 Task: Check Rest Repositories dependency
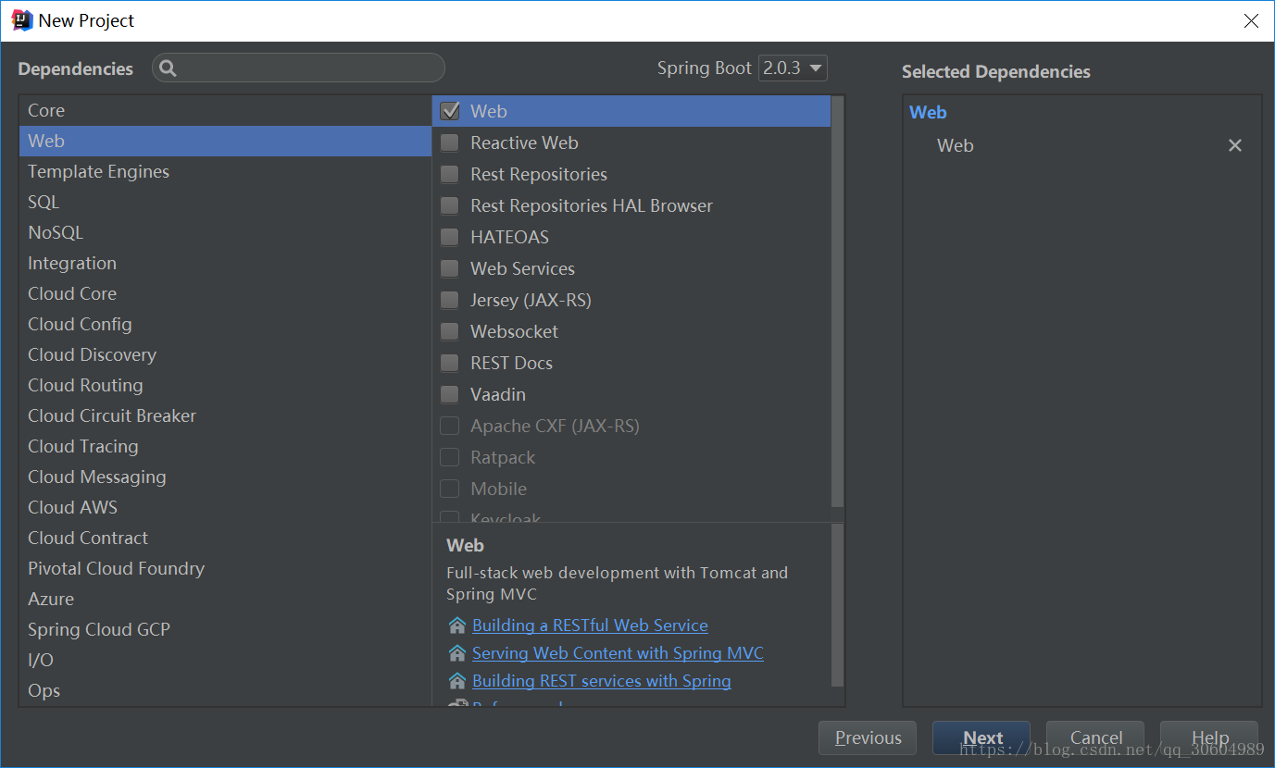(449, 174)
